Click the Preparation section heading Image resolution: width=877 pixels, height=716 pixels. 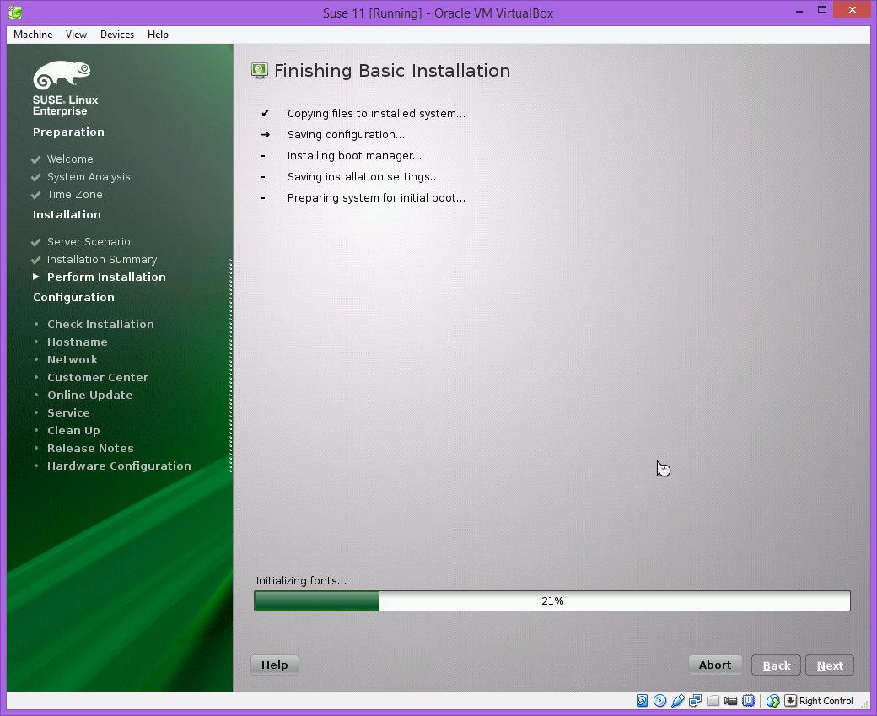point(68,132)
